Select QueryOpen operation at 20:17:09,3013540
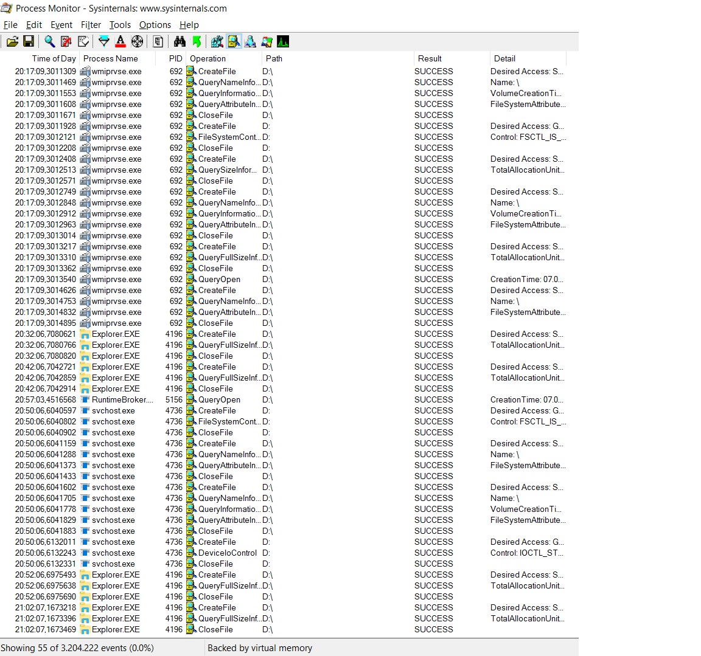The height and width of the screenshot is (656, 701). point(219,280)
